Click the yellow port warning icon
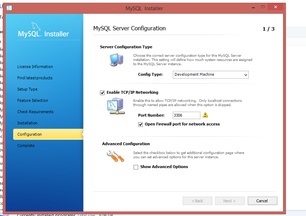306x216 pixels. tap(205, 115)
